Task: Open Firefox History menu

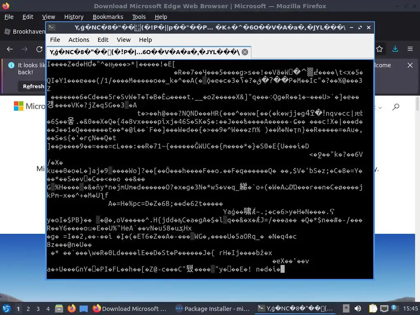Action: pyautogui.click(x=74, y=17)
